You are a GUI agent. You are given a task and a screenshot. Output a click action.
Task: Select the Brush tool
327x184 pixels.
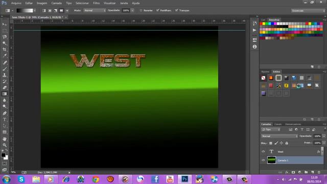click(5, 68)
